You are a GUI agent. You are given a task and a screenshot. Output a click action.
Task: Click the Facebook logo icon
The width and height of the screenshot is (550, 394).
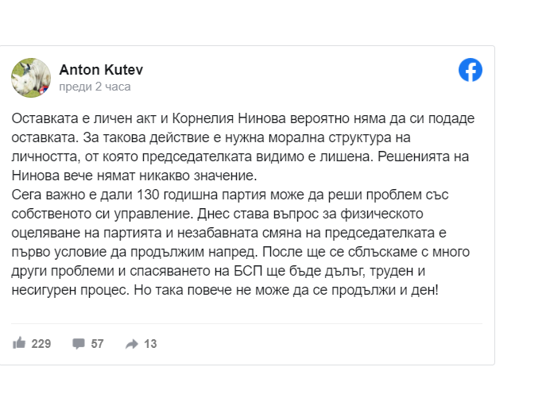click(471, 71)
